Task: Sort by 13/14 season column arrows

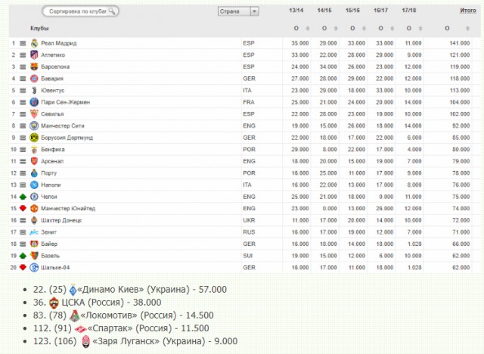Action: [308, 29]
